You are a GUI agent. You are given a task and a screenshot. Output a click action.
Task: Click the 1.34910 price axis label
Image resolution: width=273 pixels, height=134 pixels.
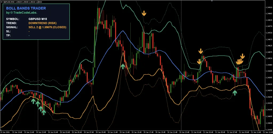[x=269, y=7]
